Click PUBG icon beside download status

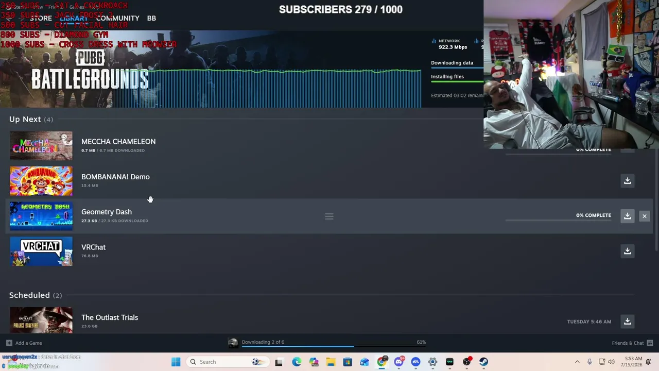pos(233,343)
